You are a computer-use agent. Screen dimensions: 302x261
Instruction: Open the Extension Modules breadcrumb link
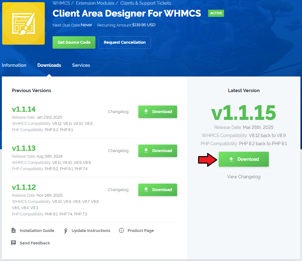coord(95,3)
